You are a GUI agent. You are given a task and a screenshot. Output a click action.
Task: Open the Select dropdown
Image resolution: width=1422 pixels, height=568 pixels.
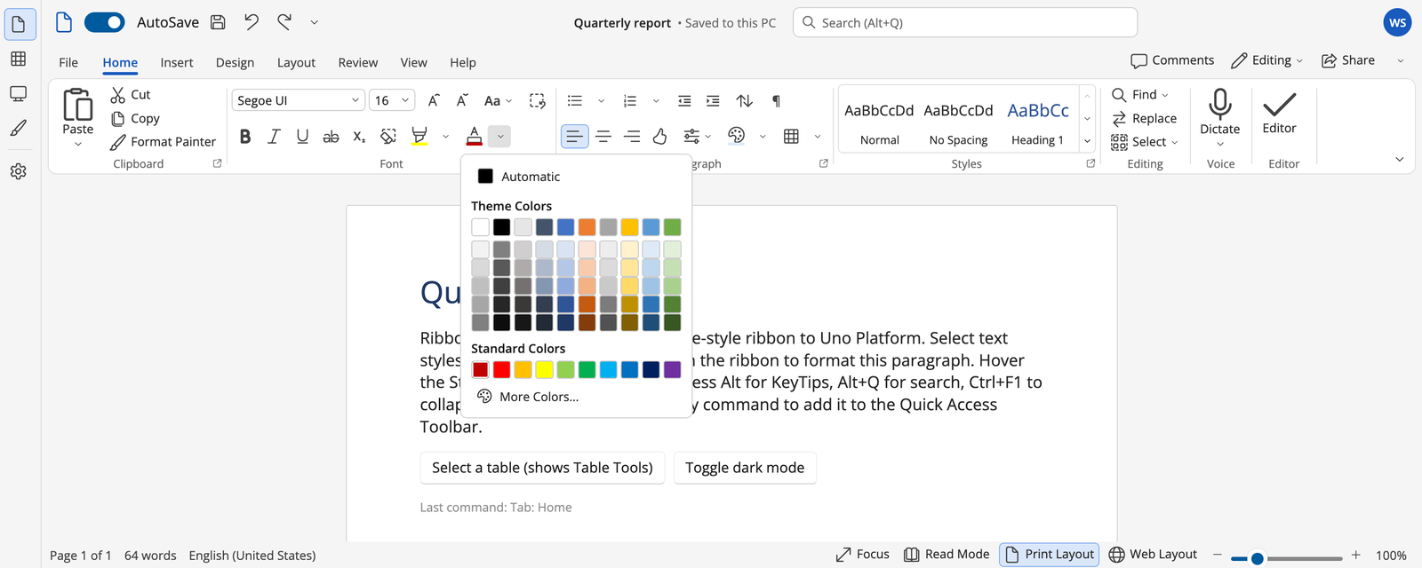click(1145, 141)
